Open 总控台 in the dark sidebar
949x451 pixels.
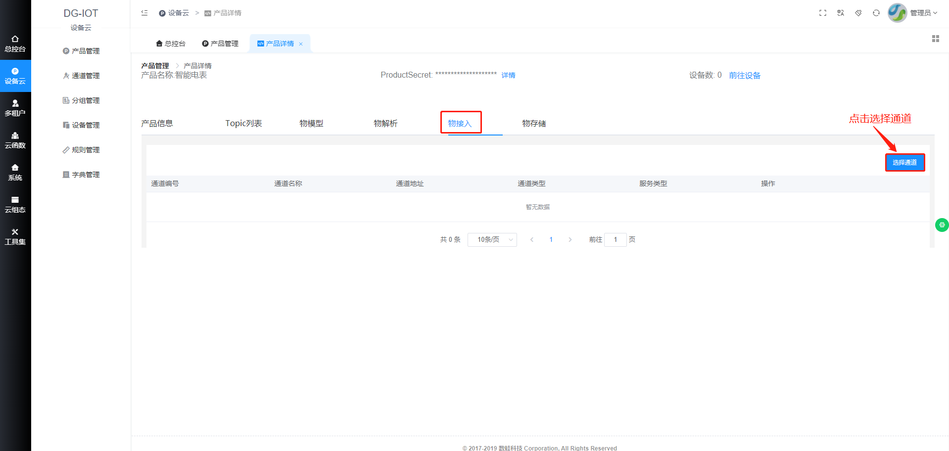click(x=15, y=44)
